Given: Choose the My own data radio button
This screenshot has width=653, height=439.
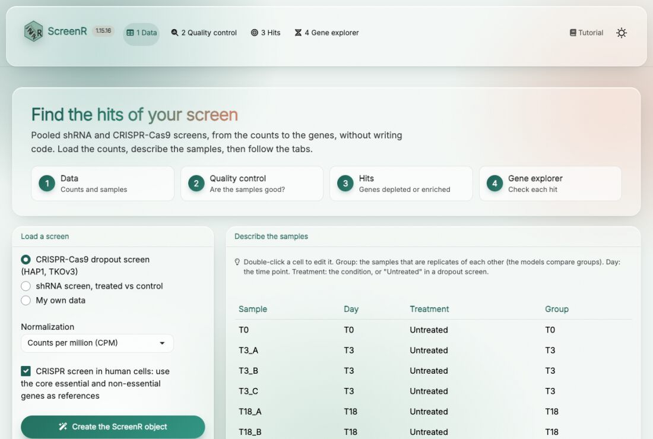Looking at the screenshot, I should pos(26,300).
